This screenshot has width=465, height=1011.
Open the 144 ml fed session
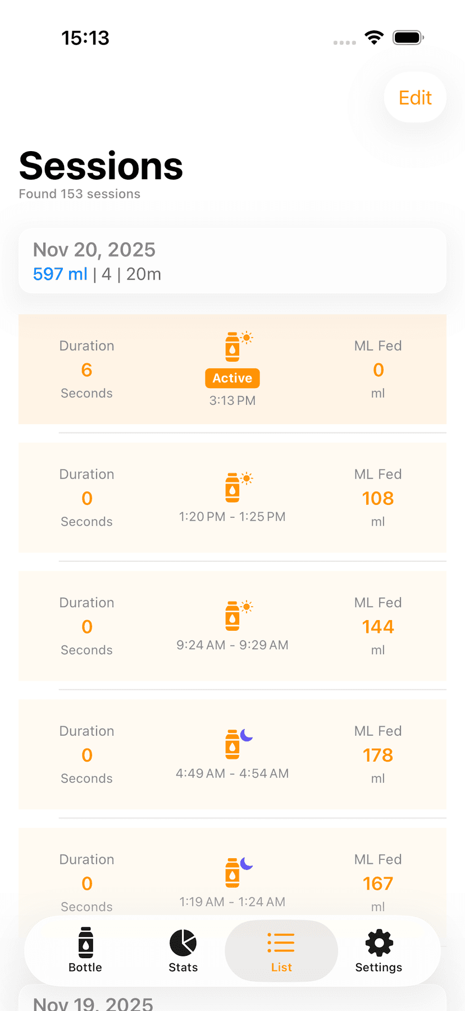coord(378,627)
